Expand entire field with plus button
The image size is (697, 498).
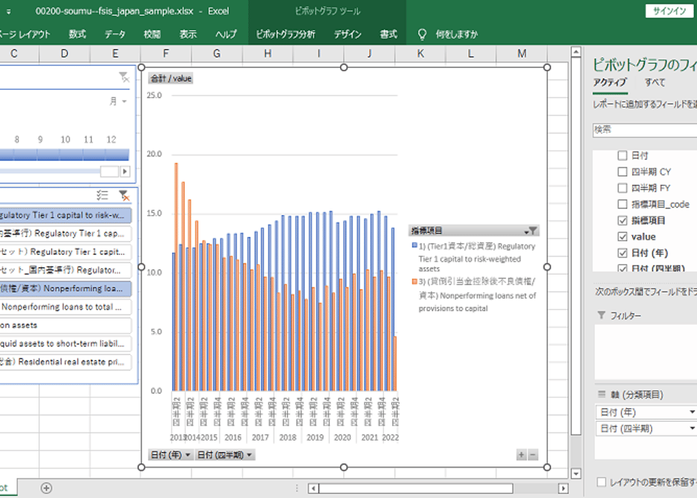(521, 455)
